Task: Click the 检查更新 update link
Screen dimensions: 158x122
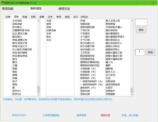Action: click(x=81, y=115)
